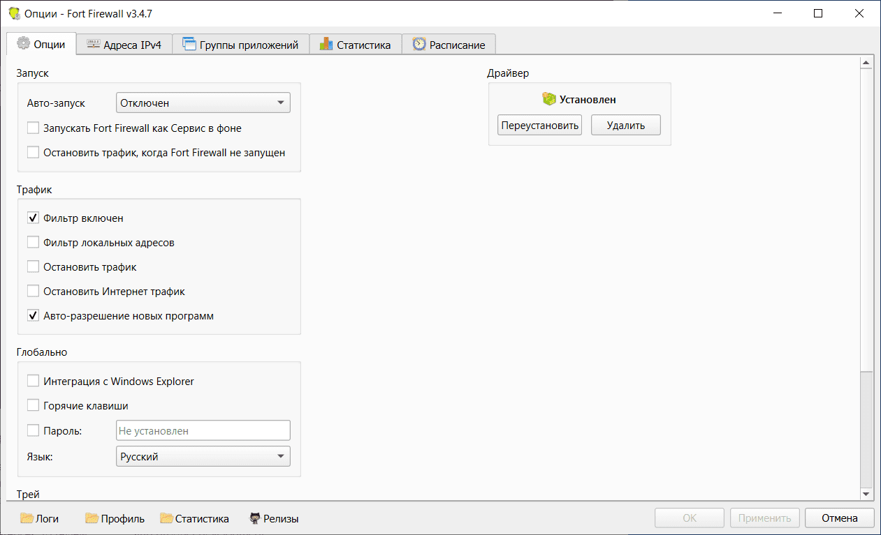Image resolution: width=881 pixels, height=535 pixels.
Task: Click the Fort Firewall app icon in title bar
Action: point(13,13)
